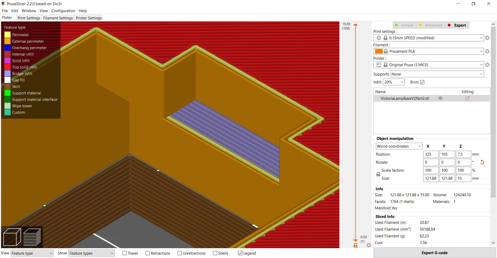The width and height of the screenshot is (497, 258).
Task: Click the Rotate Y input field
Action: pos(447,162)
